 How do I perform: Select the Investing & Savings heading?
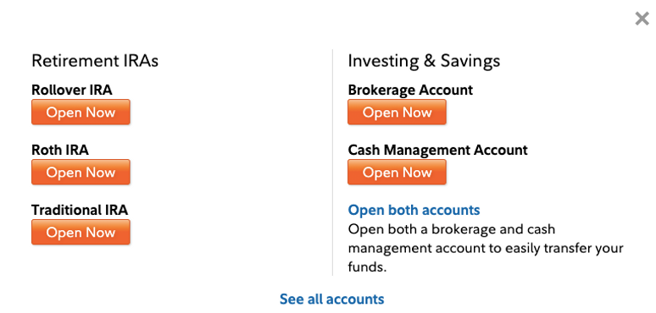pyautogui.click(x=424, y=61)
